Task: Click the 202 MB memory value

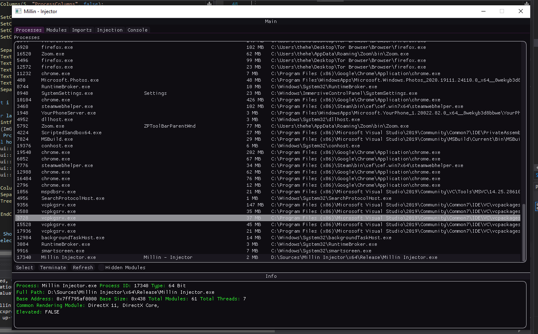Action: (255, 152)
